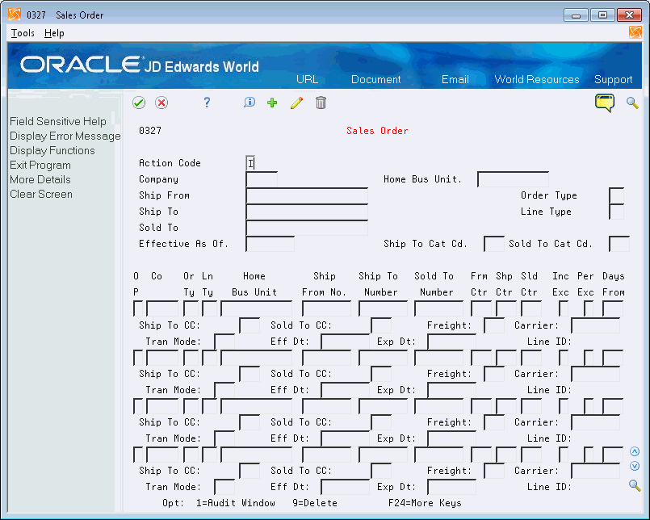Focus the header Ship To input field
The height and width of the screenshot is (520, 650).
tap(307, 212)
